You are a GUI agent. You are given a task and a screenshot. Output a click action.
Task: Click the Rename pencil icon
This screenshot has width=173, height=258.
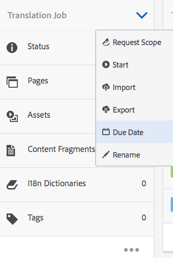pos(106,155)
